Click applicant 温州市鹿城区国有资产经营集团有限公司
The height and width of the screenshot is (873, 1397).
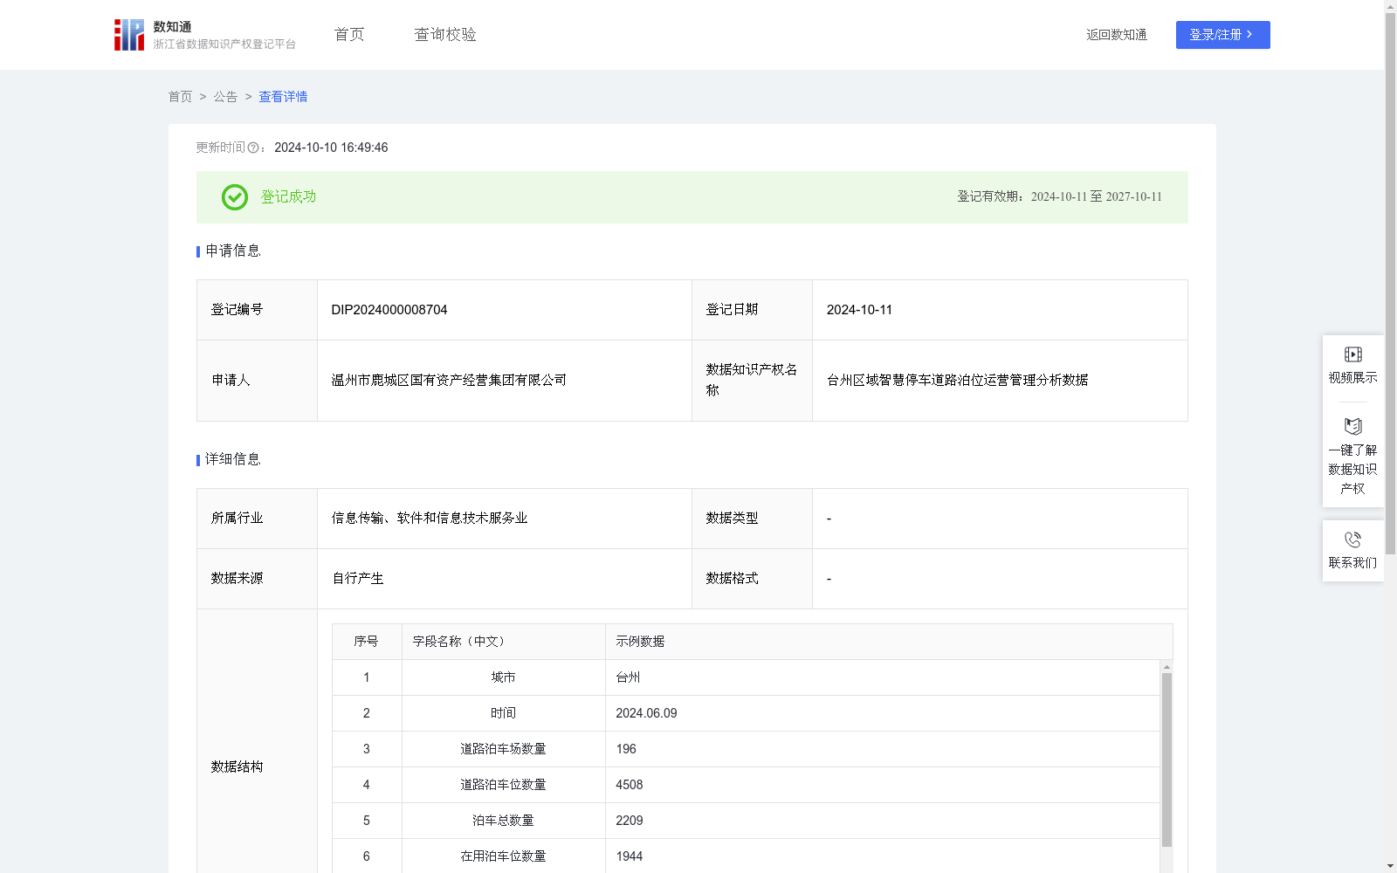(x=449, y=381)
